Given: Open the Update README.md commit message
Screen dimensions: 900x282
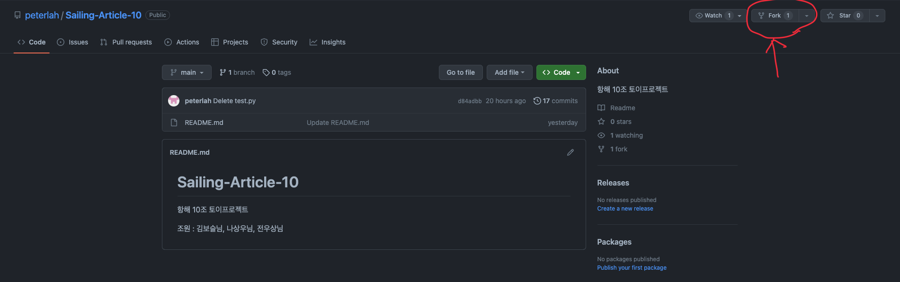Looking at the screenshot, I should click(x=338, y=123).
